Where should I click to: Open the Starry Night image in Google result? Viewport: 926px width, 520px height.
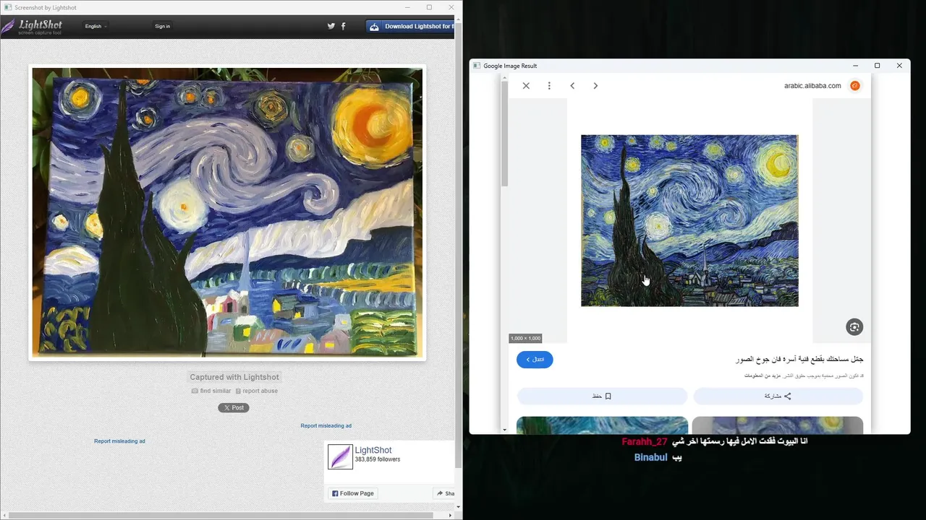coord(689,220)
